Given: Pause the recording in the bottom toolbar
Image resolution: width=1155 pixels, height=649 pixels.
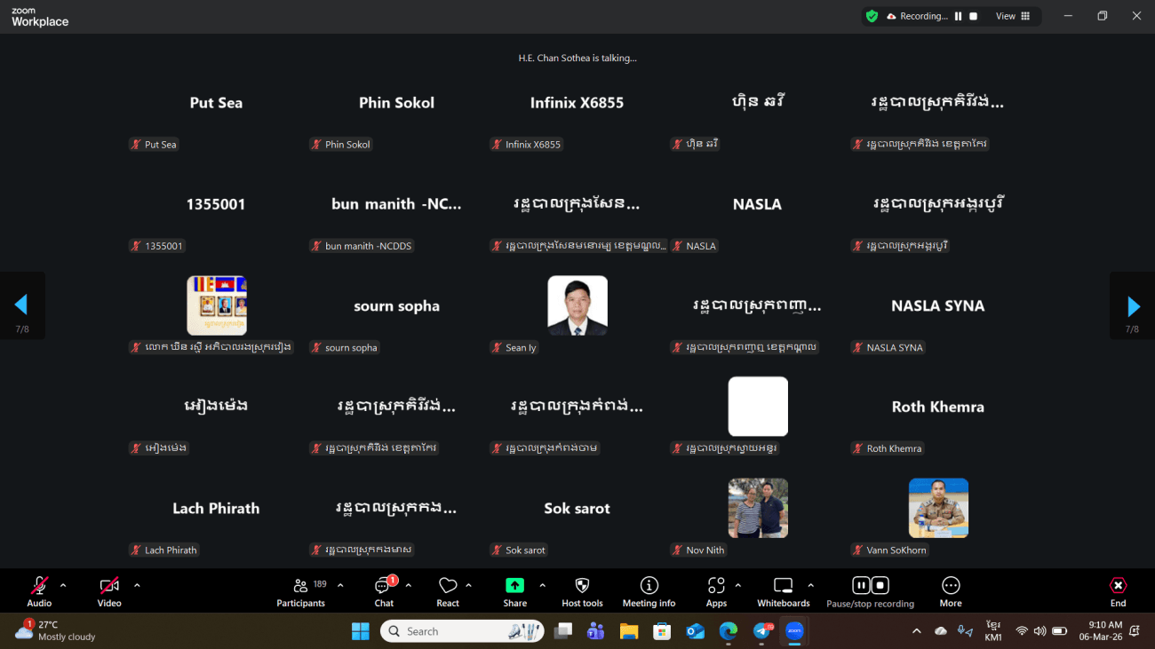Looking at the screenshot, I should click(860, 585).
